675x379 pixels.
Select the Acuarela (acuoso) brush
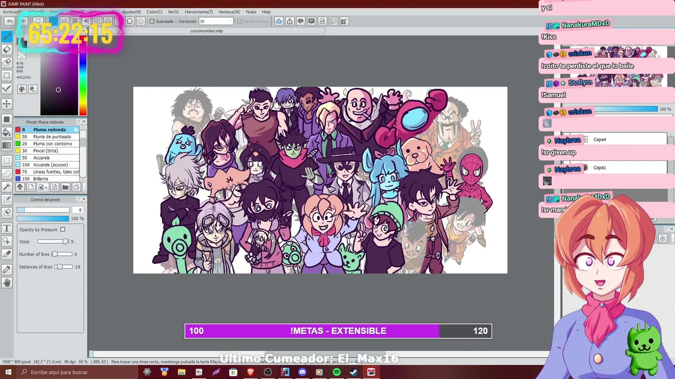(x=47, y=165)
